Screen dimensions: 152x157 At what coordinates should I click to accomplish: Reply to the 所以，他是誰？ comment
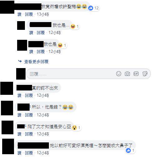click(x=29, y=115)
